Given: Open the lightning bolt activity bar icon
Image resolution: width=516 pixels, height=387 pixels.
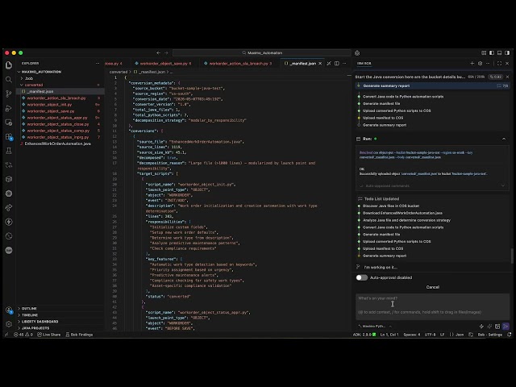Looking at the screenshot, I should pos(9,222).
